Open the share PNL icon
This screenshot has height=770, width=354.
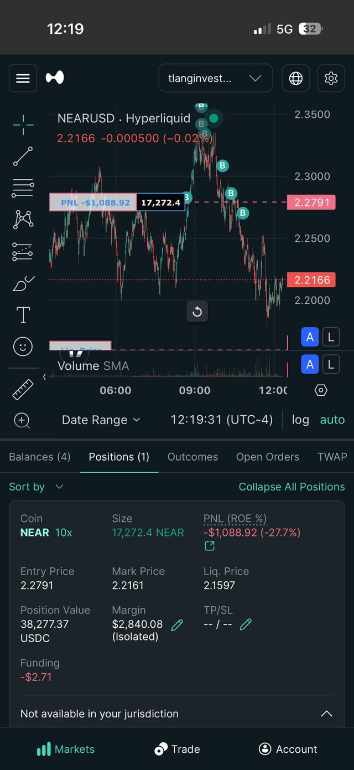(x=209, y=546)
